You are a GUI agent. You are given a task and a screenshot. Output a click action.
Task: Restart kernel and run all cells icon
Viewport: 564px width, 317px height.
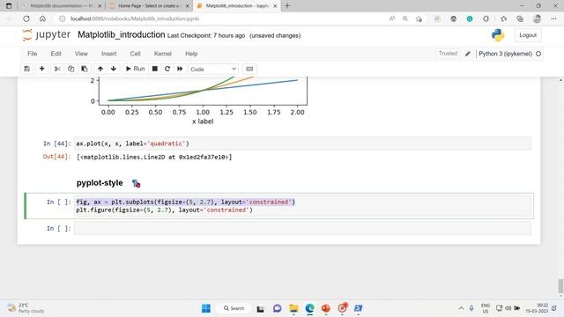coord(180,69)
